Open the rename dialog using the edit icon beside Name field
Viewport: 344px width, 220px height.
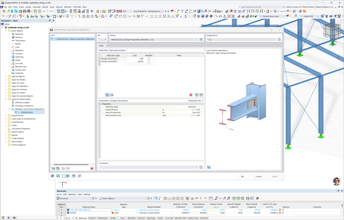tap(201, 39)
